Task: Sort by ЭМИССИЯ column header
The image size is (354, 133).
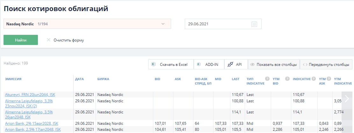Action: click(x=13, y=79)
